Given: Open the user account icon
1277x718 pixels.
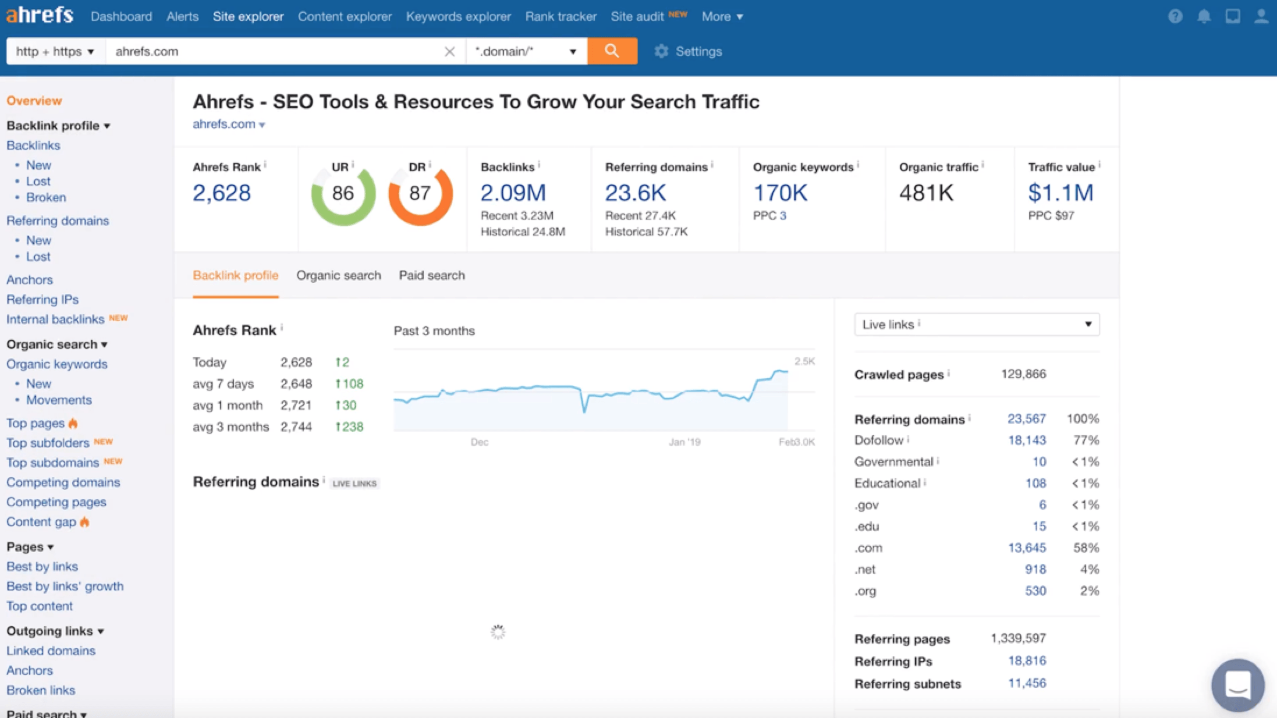Looking at the screenshot, I should 1261,16.
